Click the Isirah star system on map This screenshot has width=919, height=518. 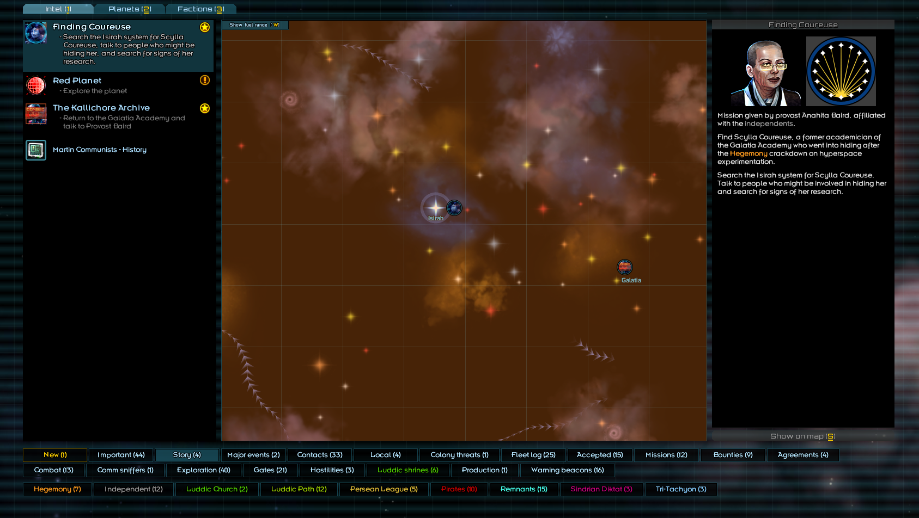[x=435, y=207]
